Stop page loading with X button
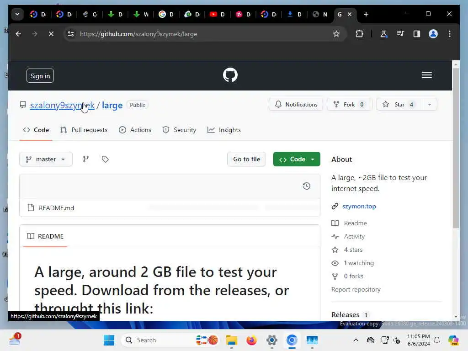This screenshot has width=468, height=351. tap(51, 34)
